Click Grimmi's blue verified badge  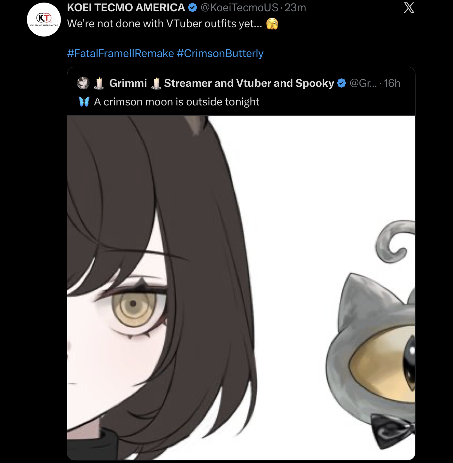pyautogui.click(x=342, y=83)
